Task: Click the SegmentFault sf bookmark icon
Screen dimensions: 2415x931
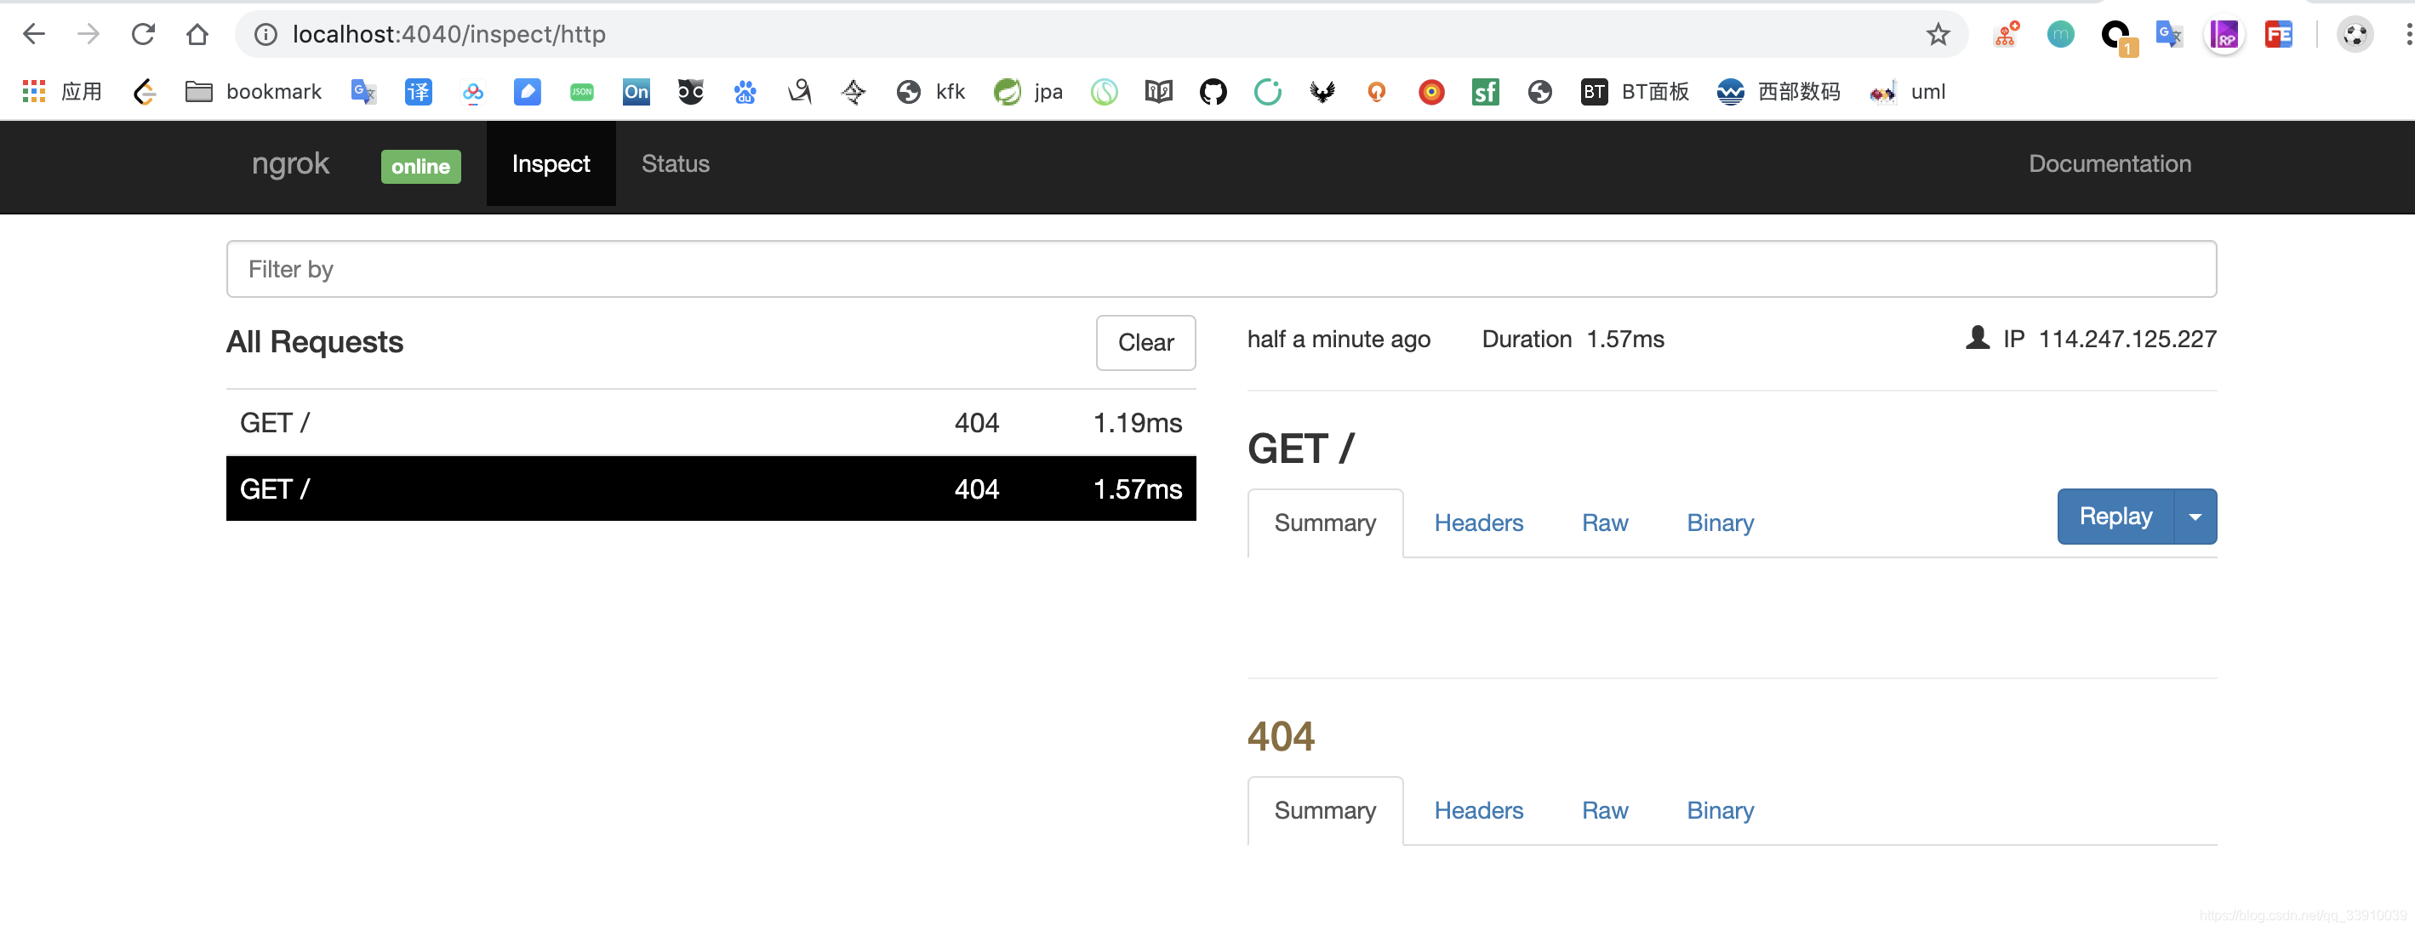Action: pos(1485,92)
